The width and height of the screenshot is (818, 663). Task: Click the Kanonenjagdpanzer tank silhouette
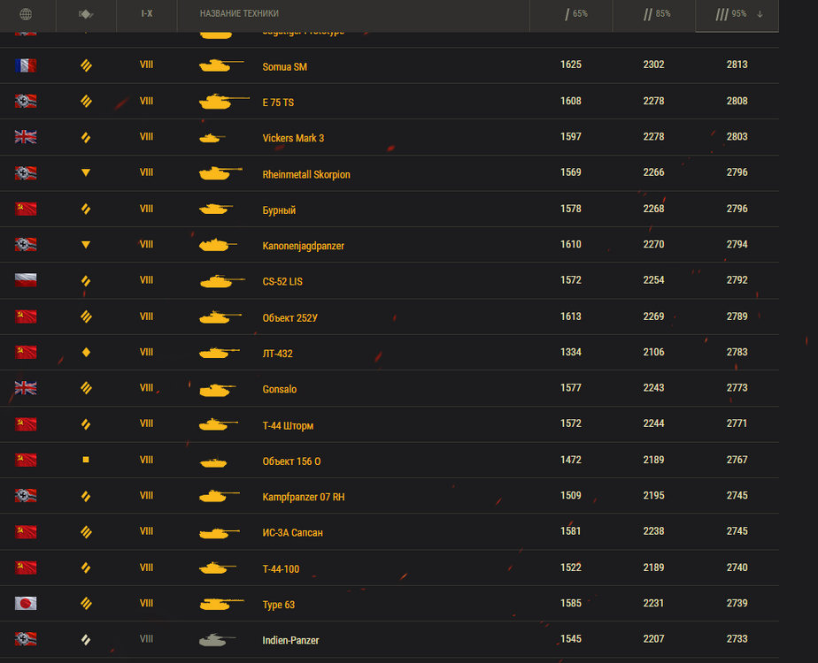pyautogui.click(x=218, y=245)
